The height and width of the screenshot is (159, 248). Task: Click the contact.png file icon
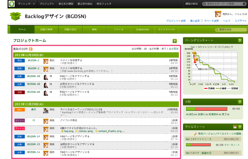pos(77,131)
